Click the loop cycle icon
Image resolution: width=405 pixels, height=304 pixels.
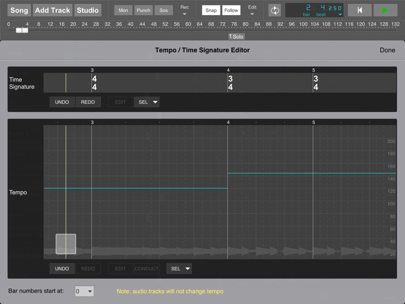click(x=274, y=11)
